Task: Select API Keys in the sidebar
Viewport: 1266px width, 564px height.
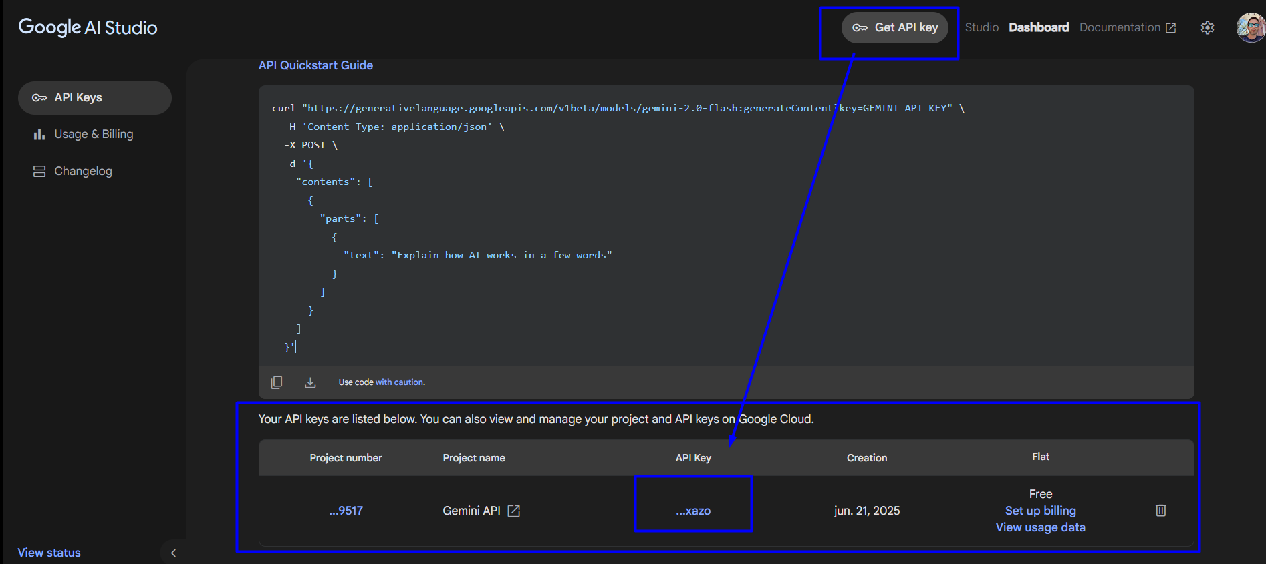Action: click(95, 98)
